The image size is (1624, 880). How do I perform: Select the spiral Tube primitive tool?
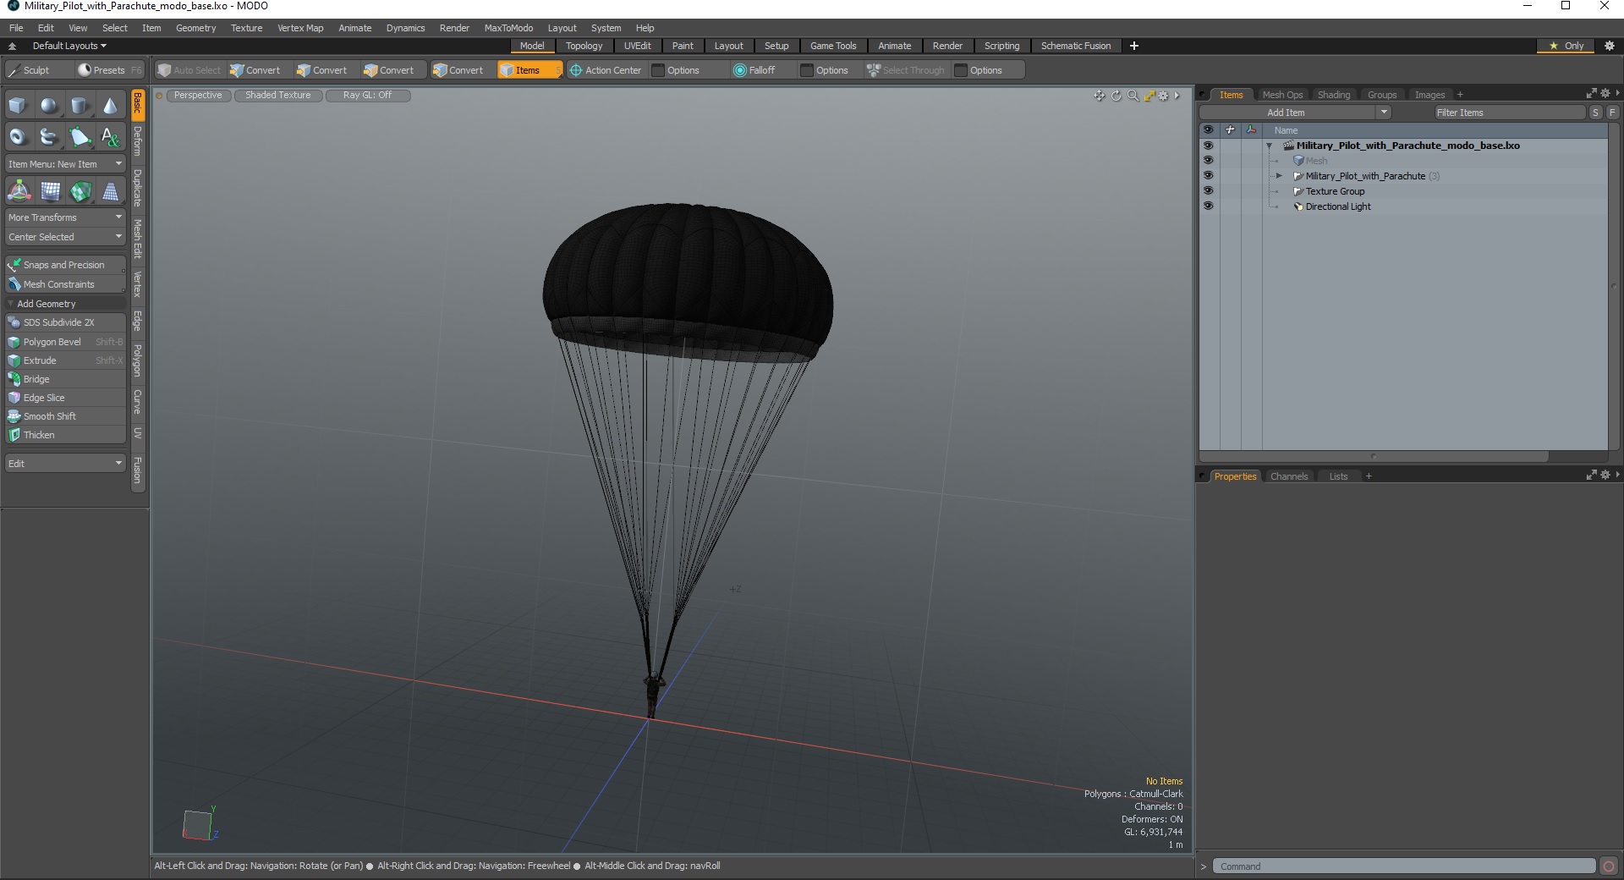click(x=49, y=136)
